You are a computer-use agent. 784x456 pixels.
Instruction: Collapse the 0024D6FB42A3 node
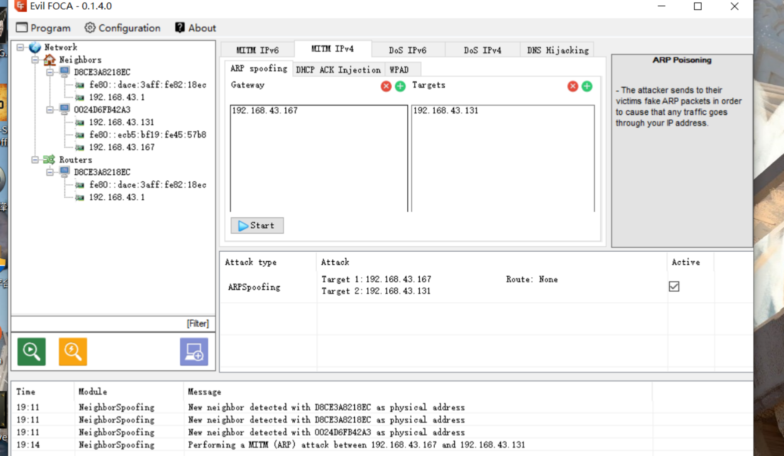[x=50, y=110]
